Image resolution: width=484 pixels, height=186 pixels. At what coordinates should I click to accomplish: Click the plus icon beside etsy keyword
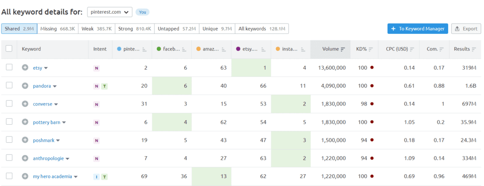[25, 68]
